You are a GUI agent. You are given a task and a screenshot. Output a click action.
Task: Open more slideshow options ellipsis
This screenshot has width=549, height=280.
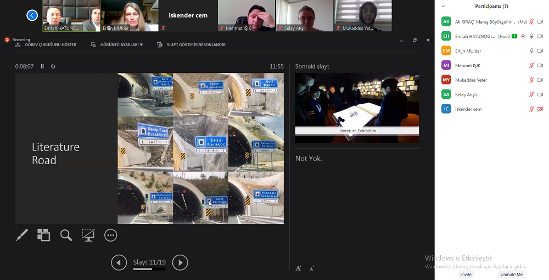110,236
